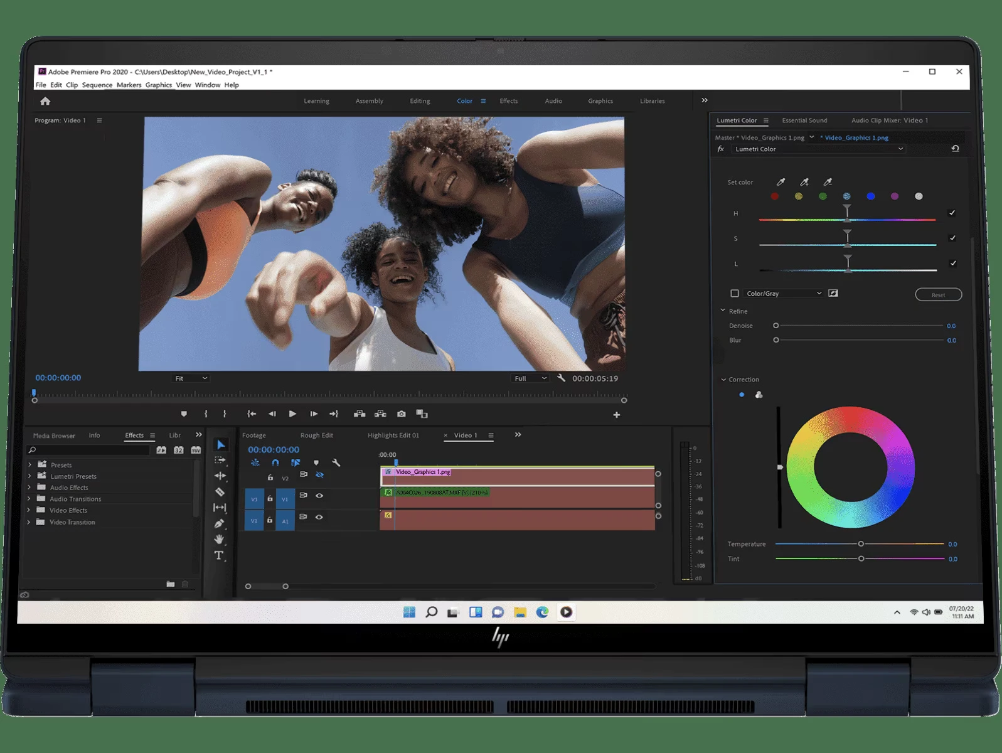The image size is (1002, 753).
Task: Collapse the Correction section
Action: coord(723,379)
